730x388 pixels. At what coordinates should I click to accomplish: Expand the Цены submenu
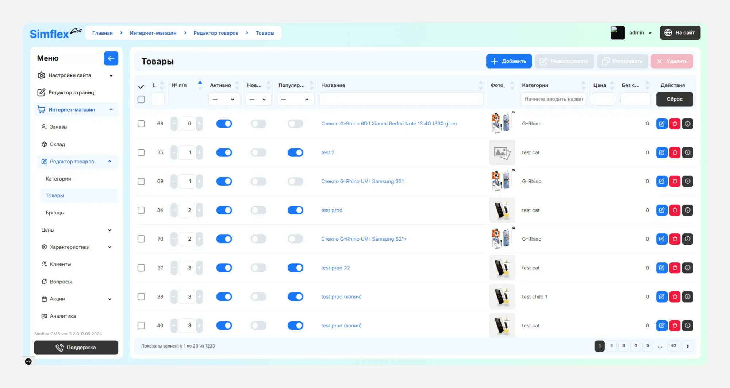pyautogui.click(x=77, y=230)
